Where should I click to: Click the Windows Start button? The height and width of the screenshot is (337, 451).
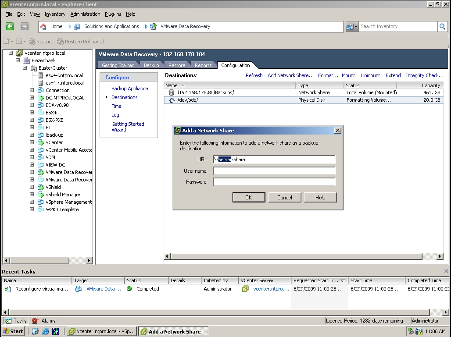tap(13, 331)
